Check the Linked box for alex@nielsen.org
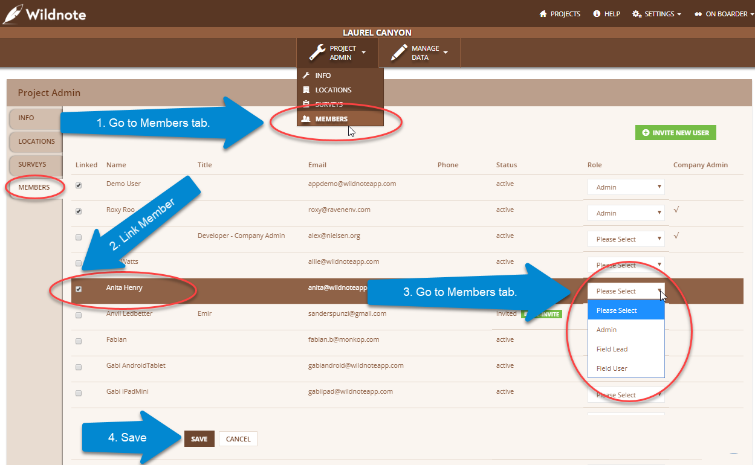 [79, 237]
